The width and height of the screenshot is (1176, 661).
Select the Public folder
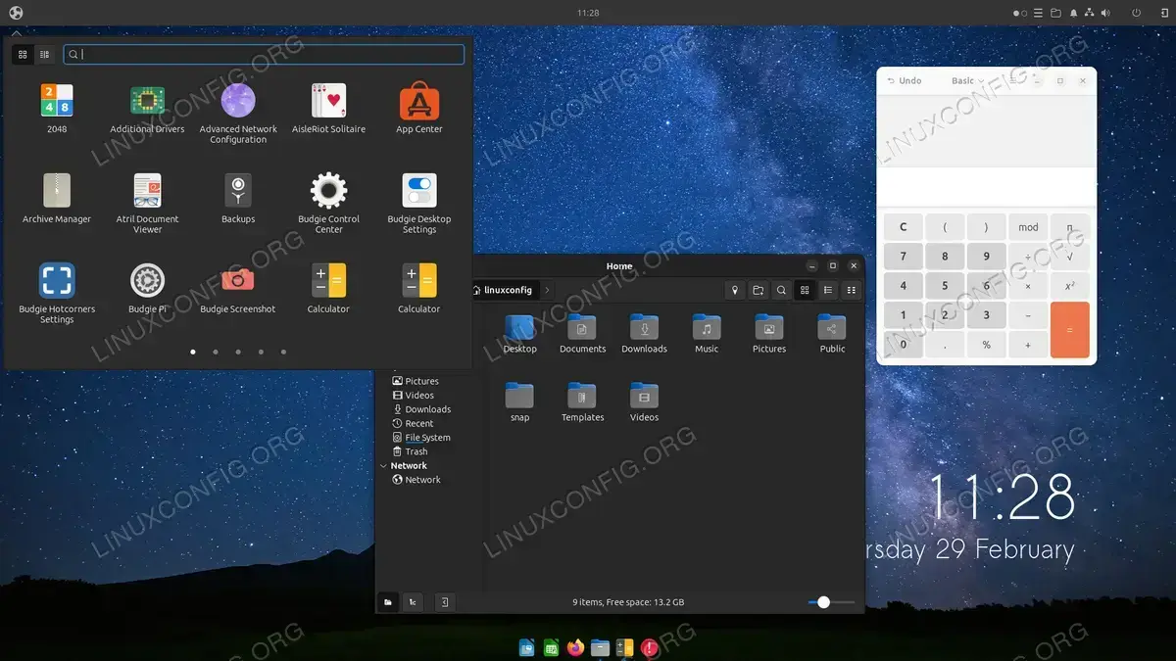[x=832, y=334]
